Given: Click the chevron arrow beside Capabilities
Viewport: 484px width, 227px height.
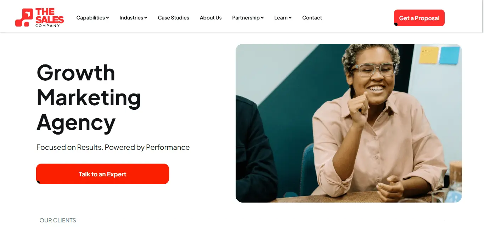Looking at the screenshot, I should (x=107, y=18).
